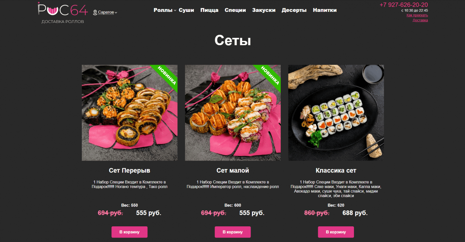Open the Сет малой product photo
The width and height of the screenshot is (465, 242).
(233, 113)
